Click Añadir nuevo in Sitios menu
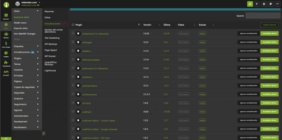282x140 pixels. pos(20,23)
